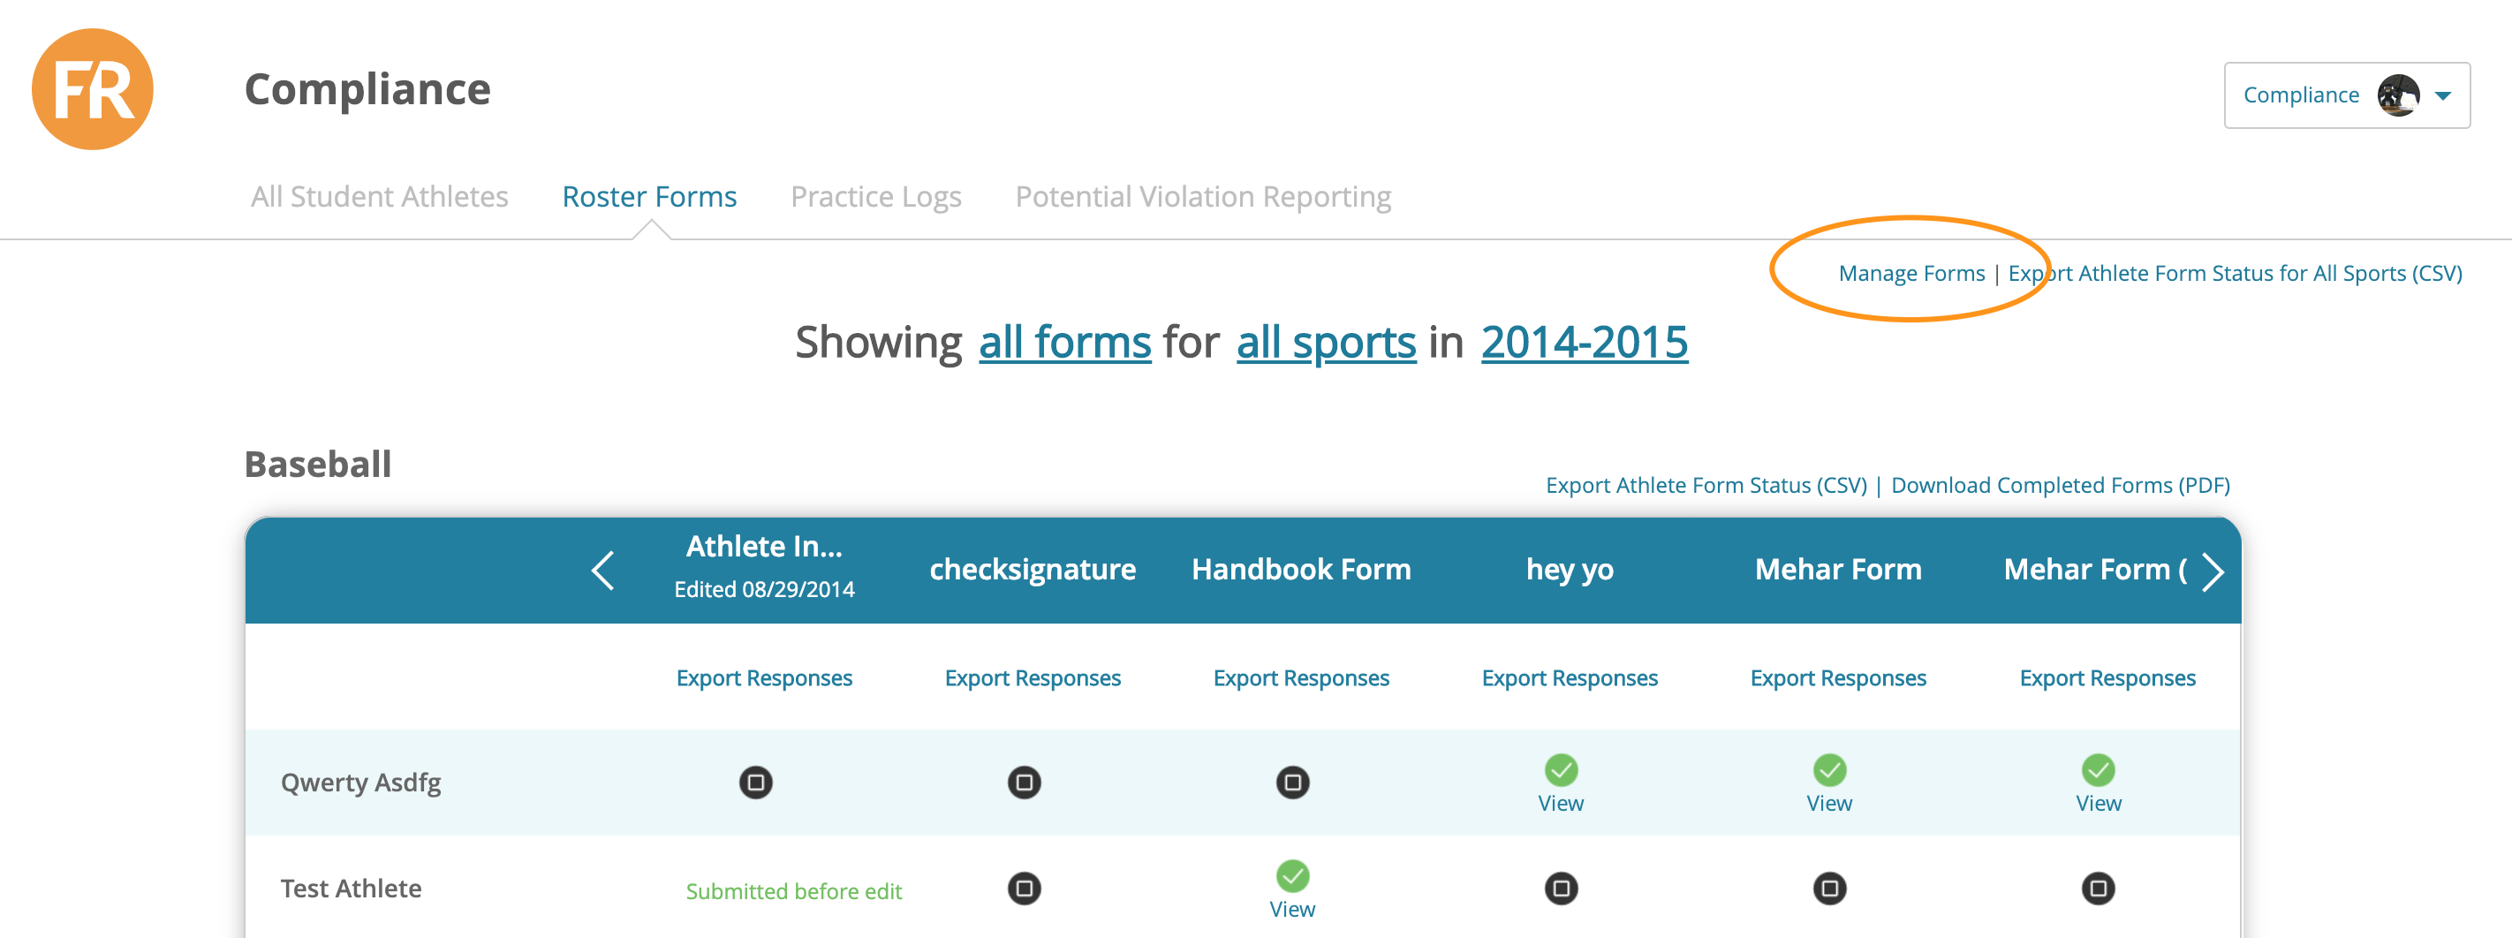Click the Mehar Form column header
The width and height of the screenshot is (2512, 938).
(1838, 570)
